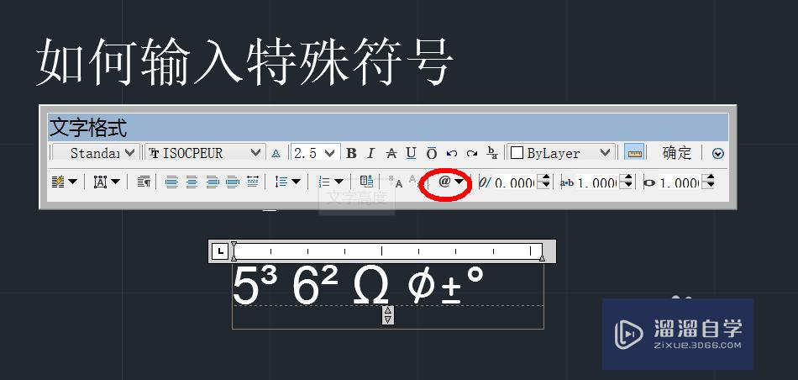Image resolution: width=798 pixels, height=380 pixels.
Task: Open the Paragraph settings icon
Action: 144,182
